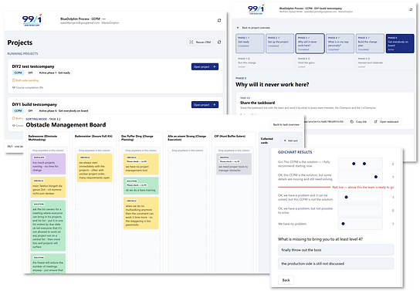Click 'CIP (Hunt Buffer Eaters)' column header
This screenshot has height=291, width=420.
tap(230, 137)
